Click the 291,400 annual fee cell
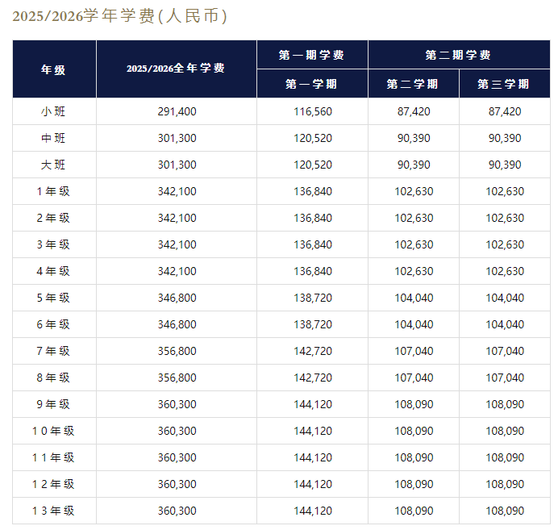This screenshot has height=530, width=558. pos(177,111)
